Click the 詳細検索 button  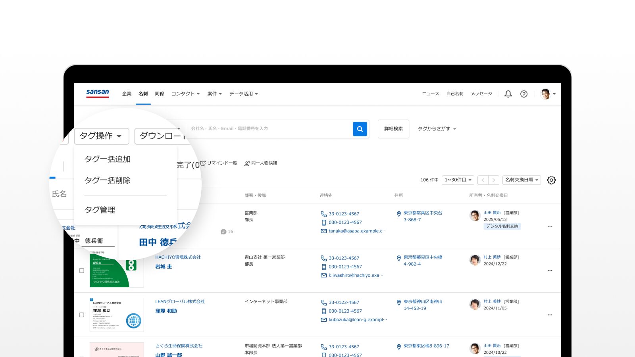(393, 129)
